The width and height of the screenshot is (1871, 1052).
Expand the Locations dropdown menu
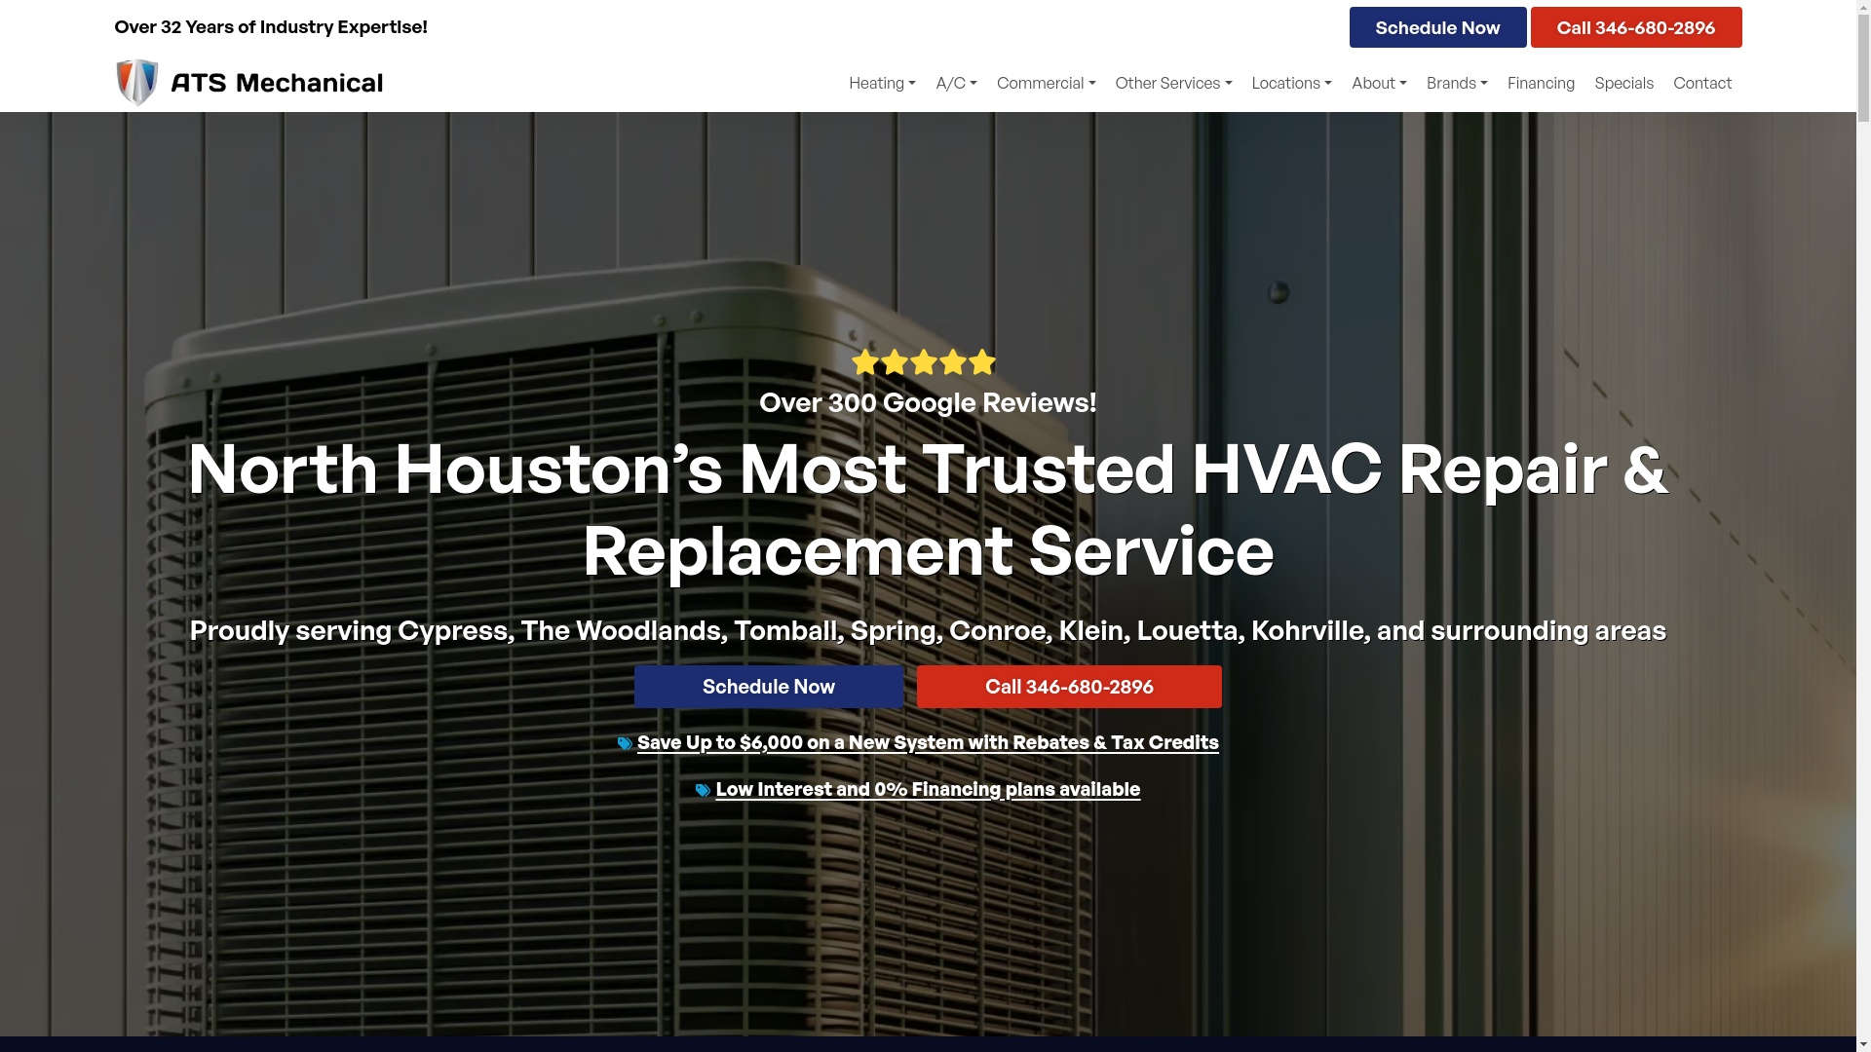[1291, 83]
